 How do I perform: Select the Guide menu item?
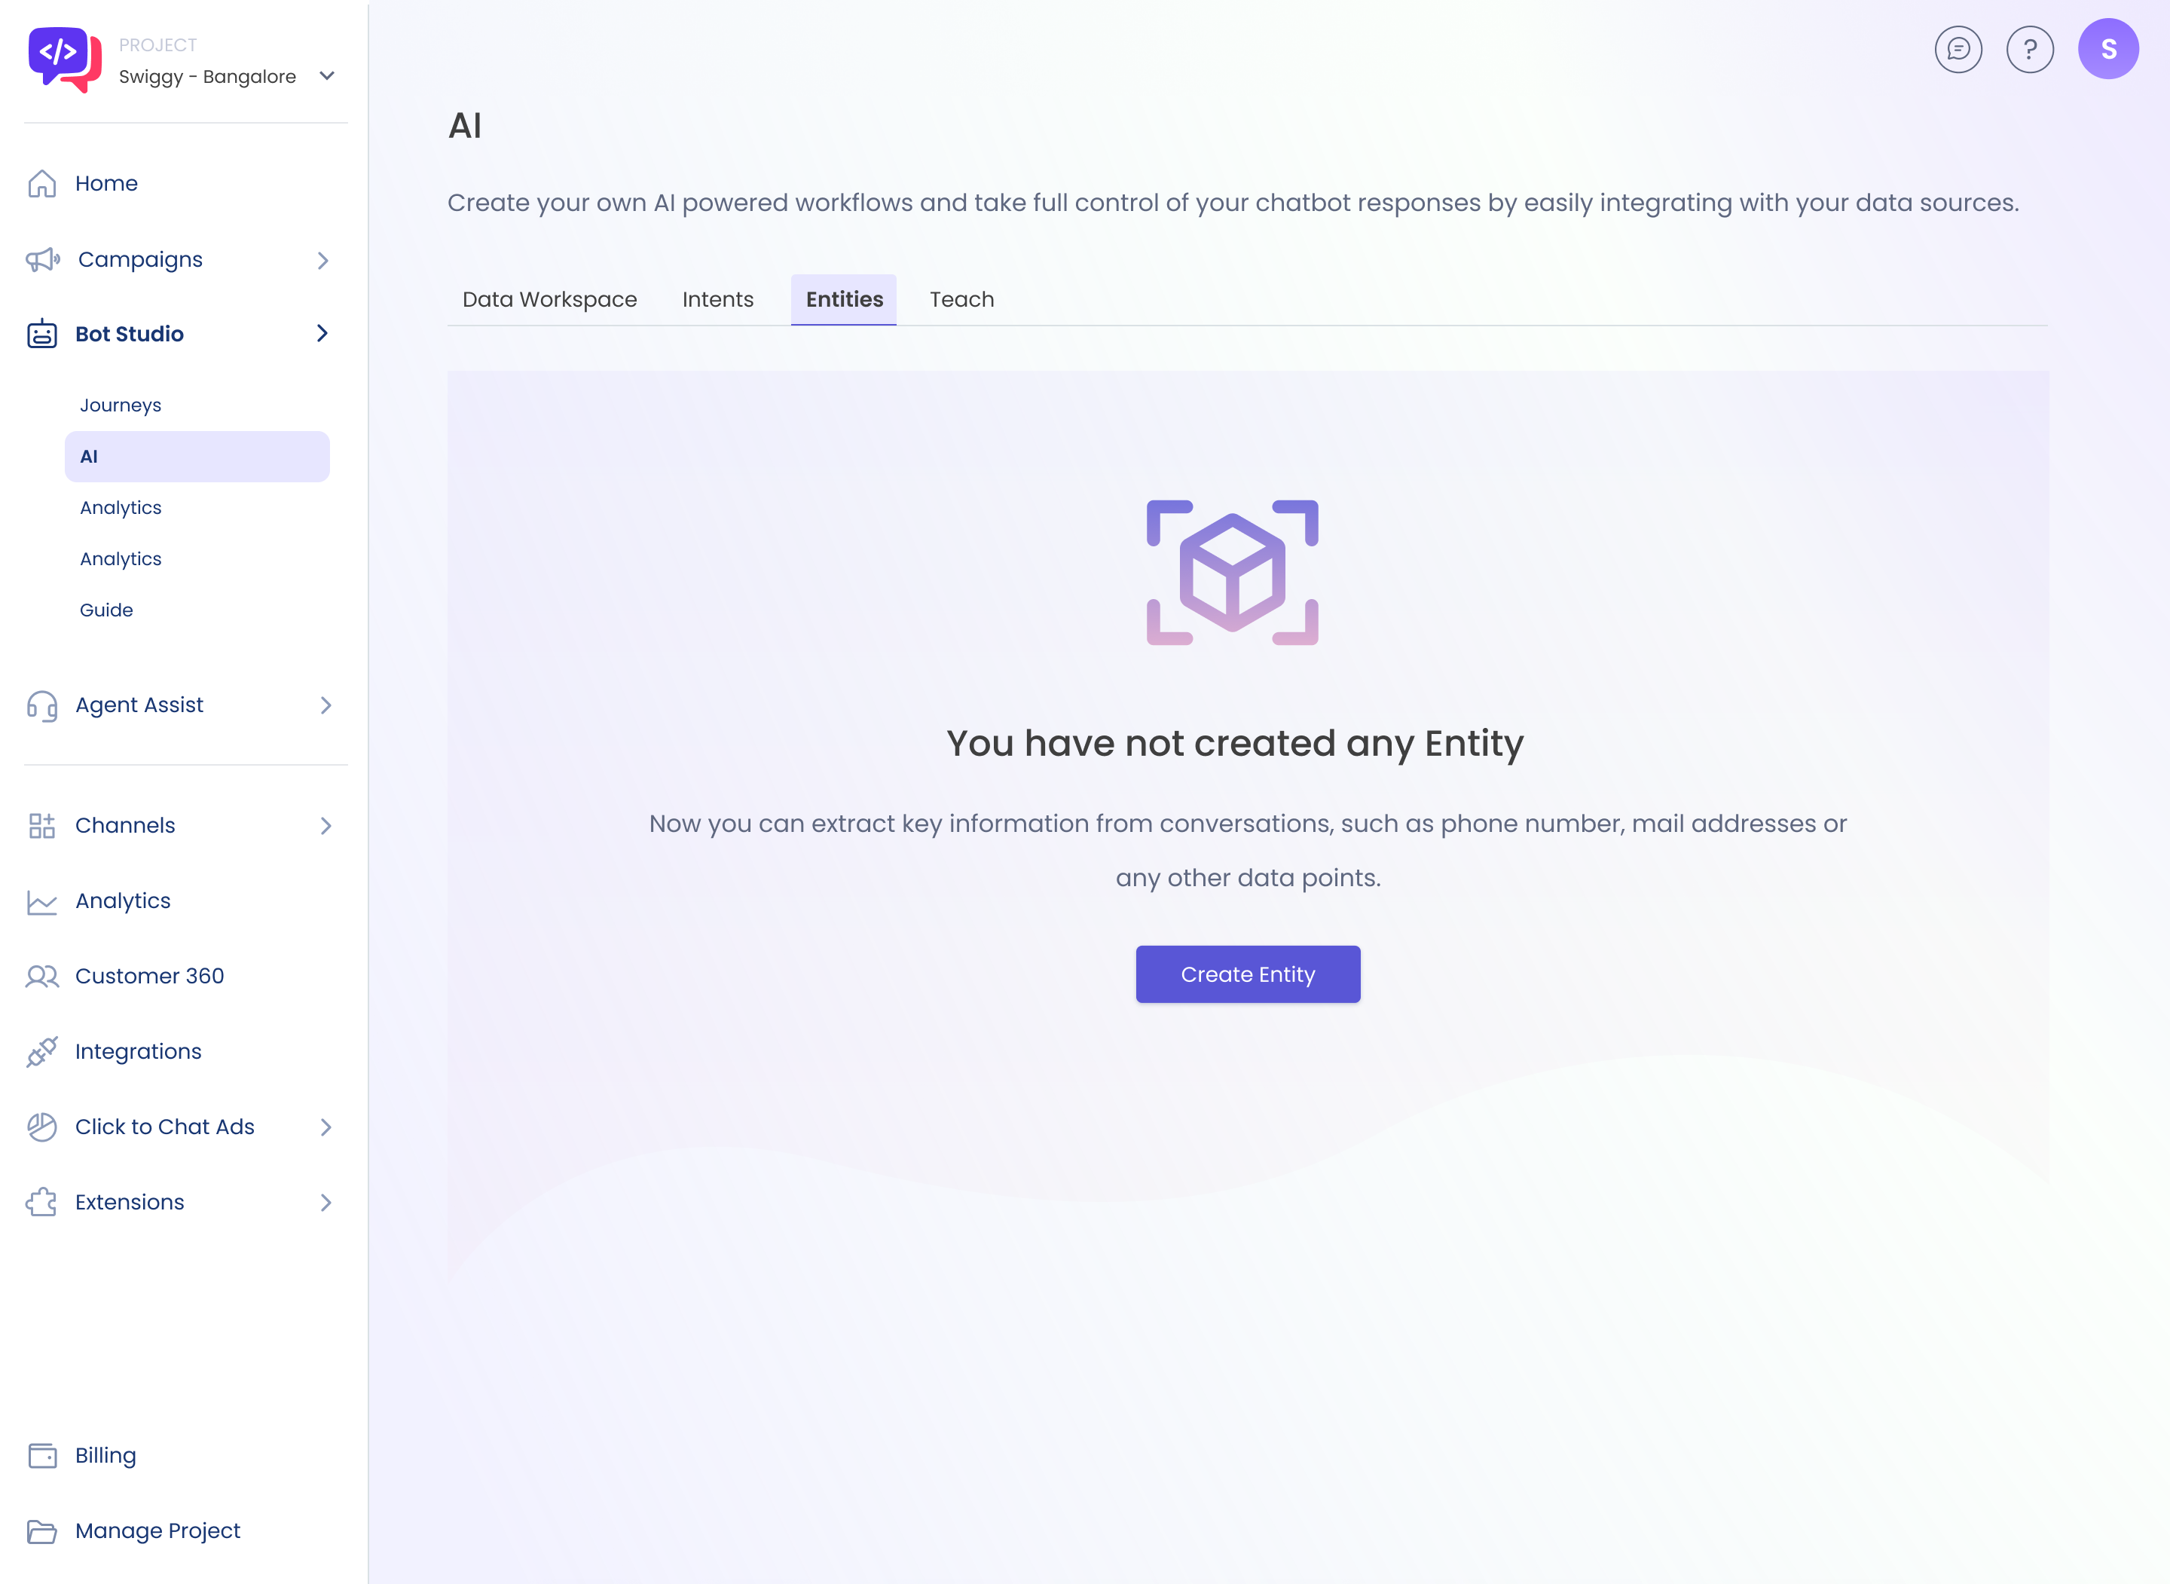coord(105,610)
